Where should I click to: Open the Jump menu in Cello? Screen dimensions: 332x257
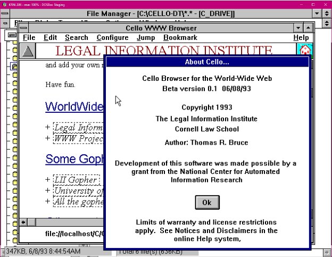tap(146, 37)
